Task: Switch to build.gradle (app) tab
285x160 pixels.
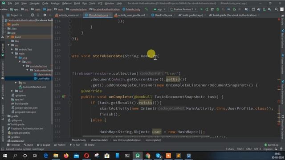Action: click(x=191, y=15)
